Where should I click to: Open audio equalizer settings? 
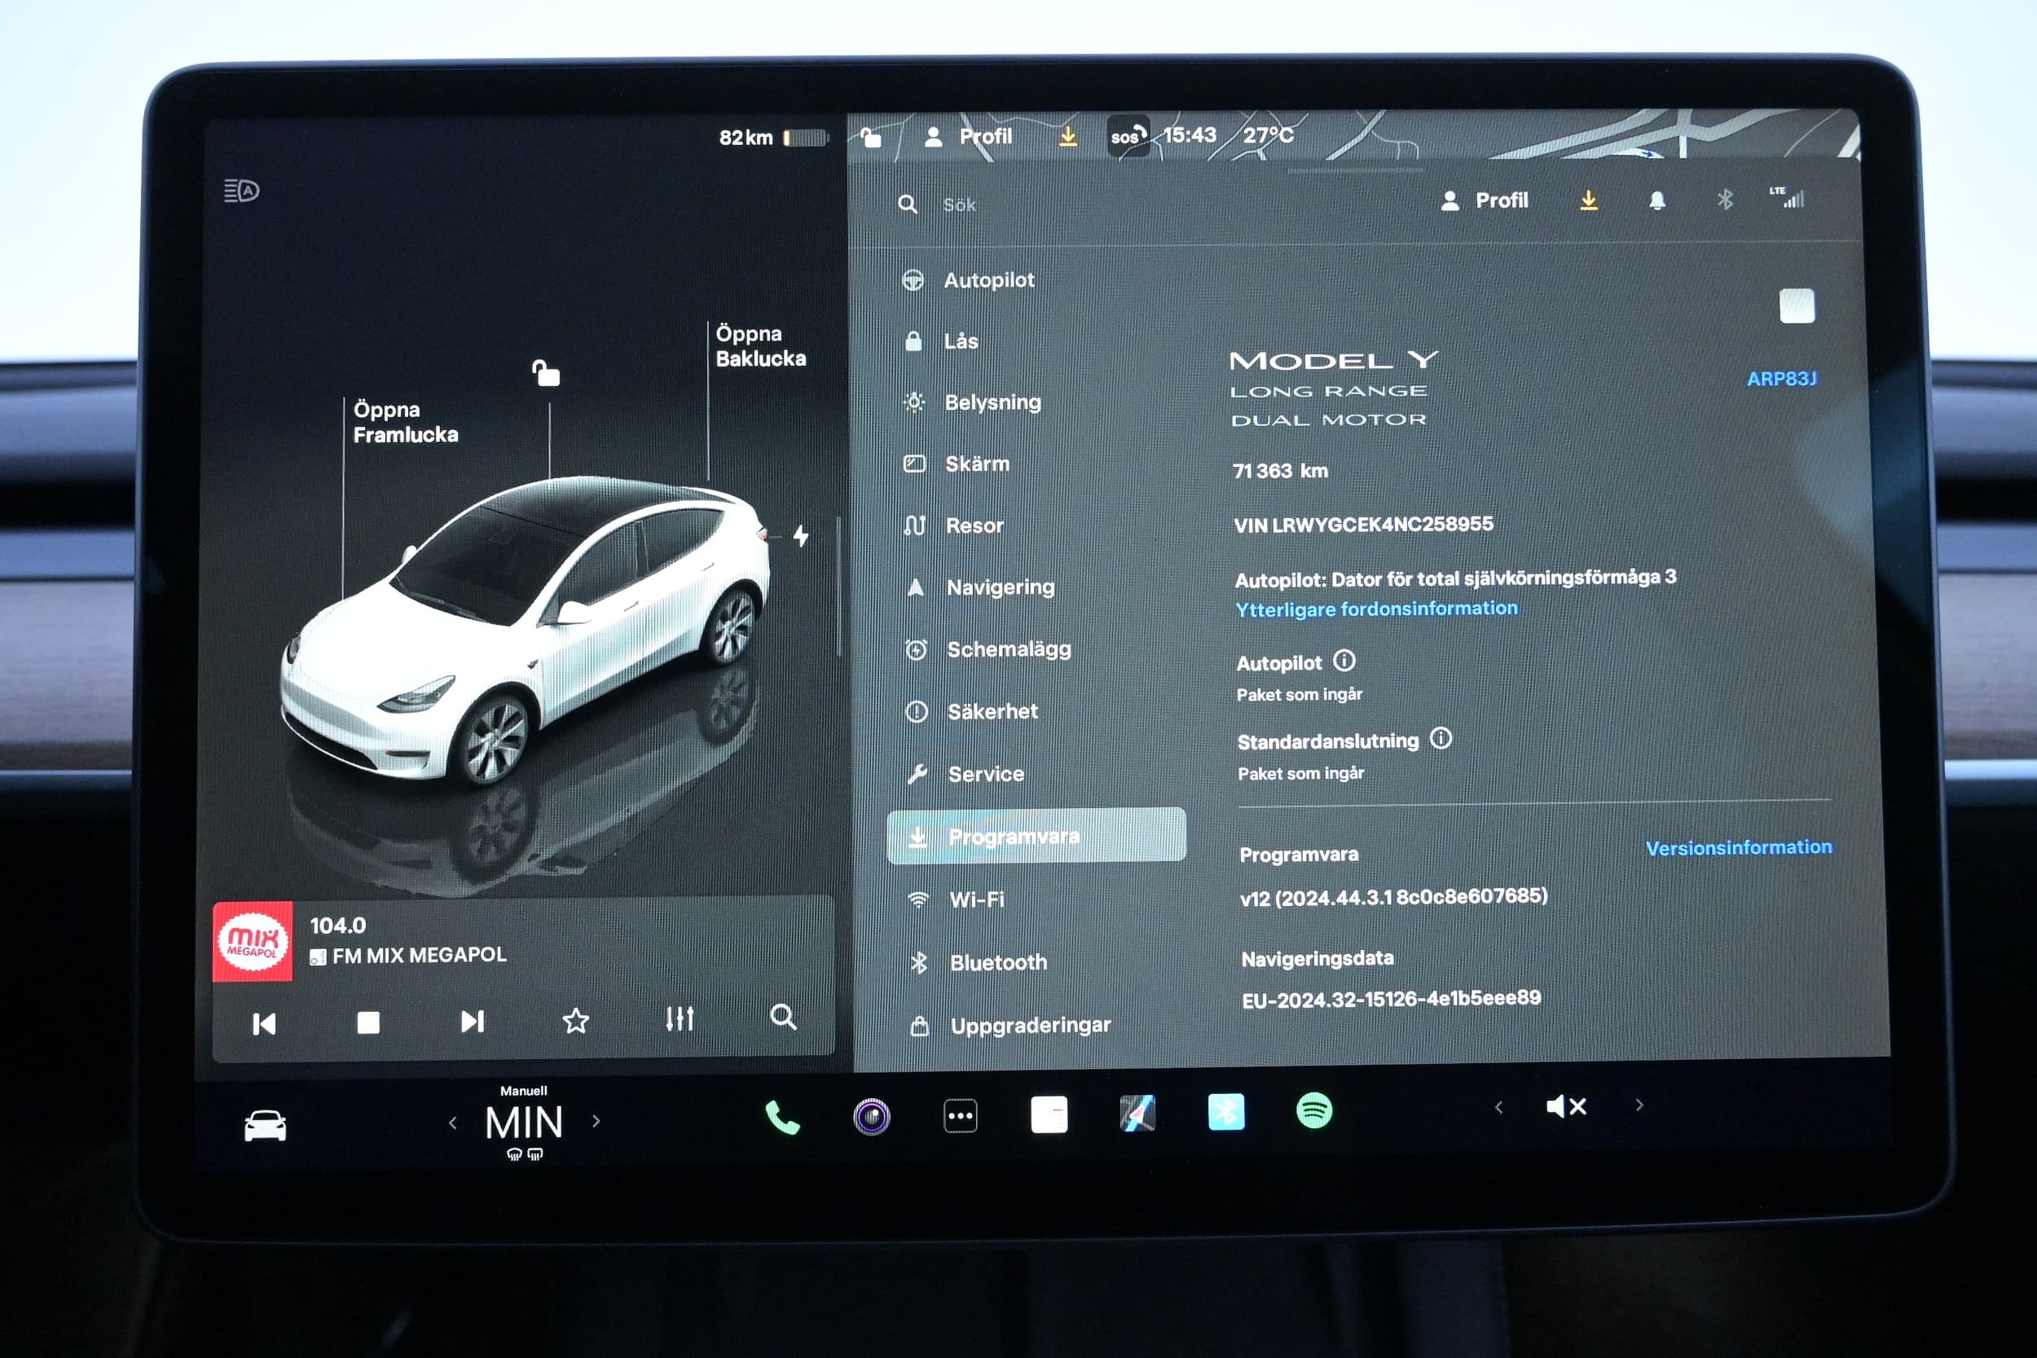pyautogui.click(x=680, y=1019)
